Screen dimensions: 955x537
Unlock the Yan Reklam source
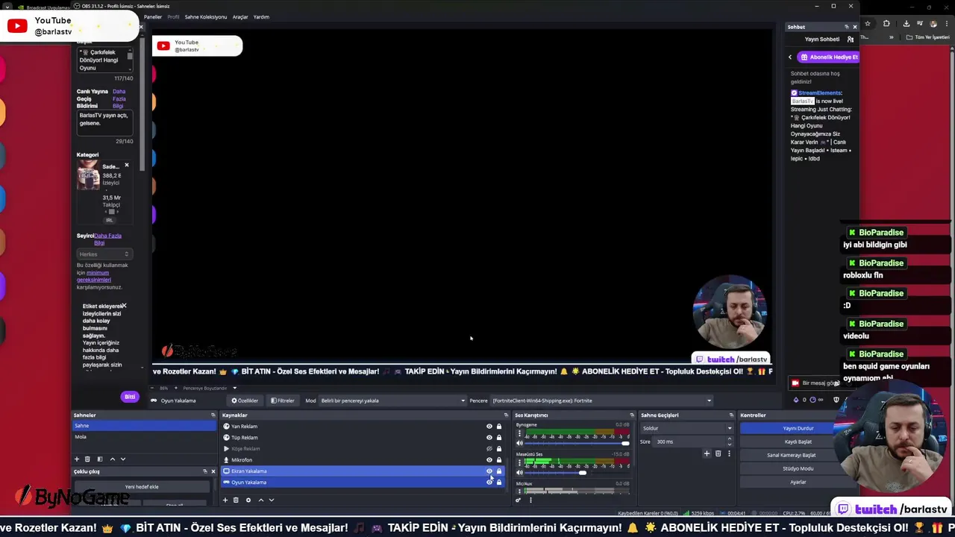(499, 427)
